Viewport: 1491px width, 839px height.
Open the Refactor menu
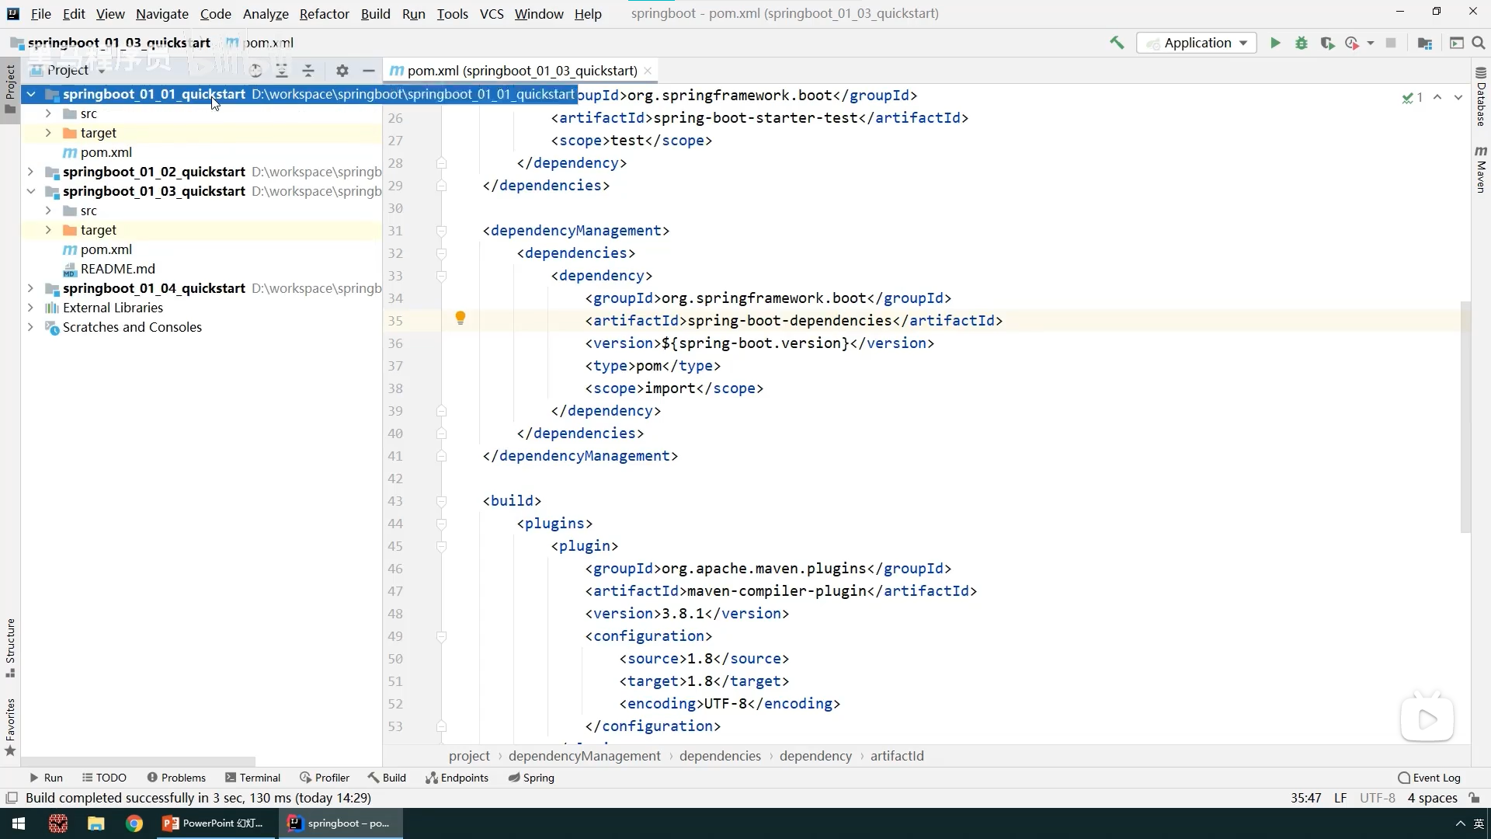click(x=324, y=13)
